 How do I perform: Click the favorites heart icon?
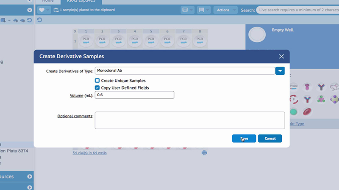pyautogui.click(x=42, y=10)
